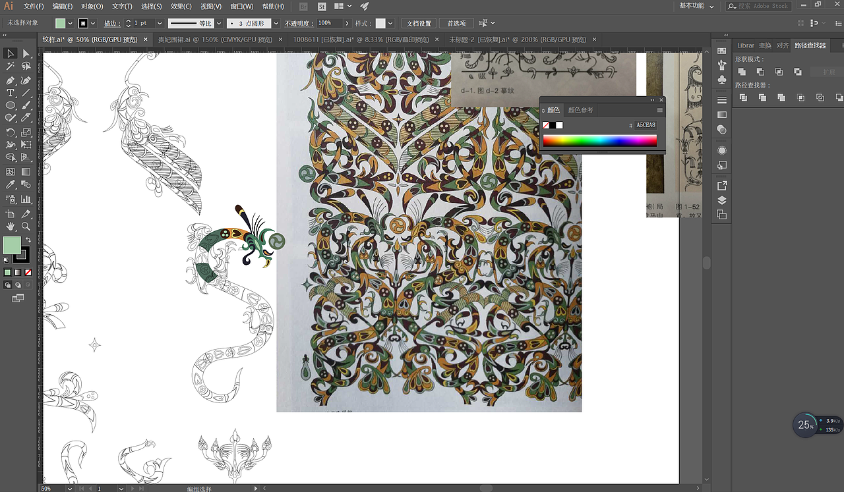844x492 pixels.
Task: Click the 首选项 button
Action: click(456, 23)
